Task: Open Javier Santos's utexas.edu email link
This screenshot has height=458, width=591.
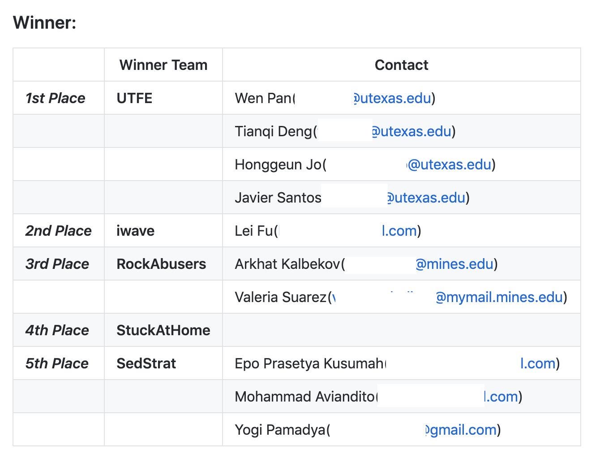Action: 426,198
